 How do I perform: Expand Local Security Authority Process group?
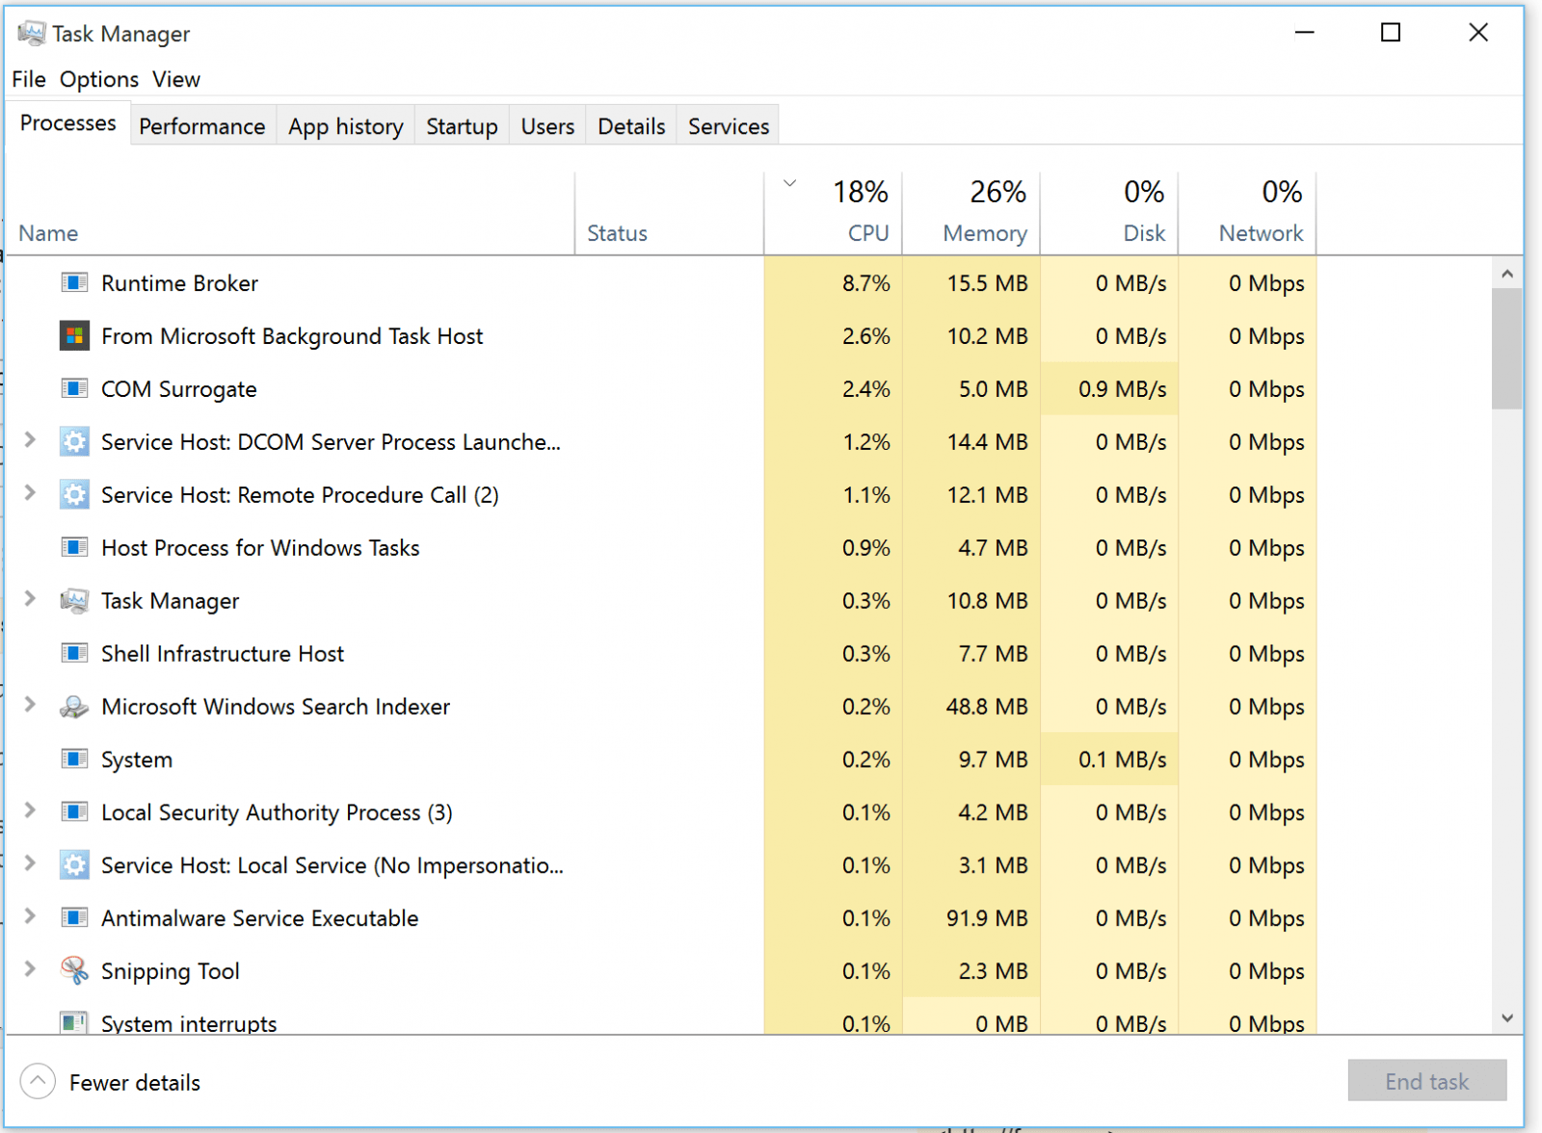(30, 811)
